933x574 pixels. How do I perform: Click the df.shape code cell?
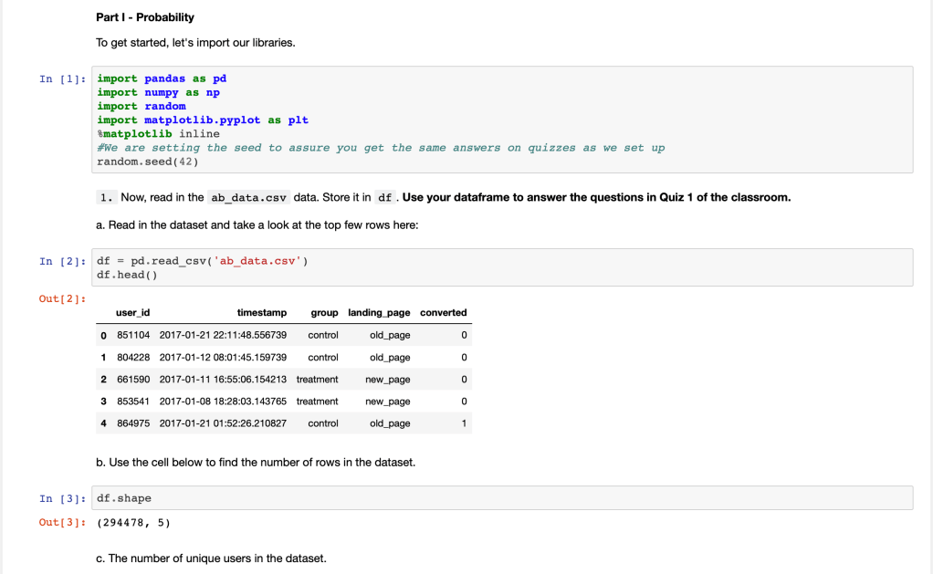coord(503,498)
